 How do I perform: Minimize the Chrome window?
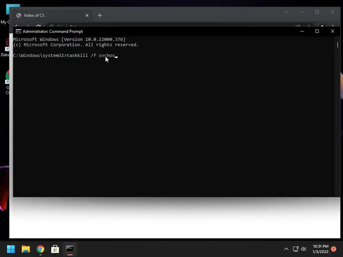[302, 12]
